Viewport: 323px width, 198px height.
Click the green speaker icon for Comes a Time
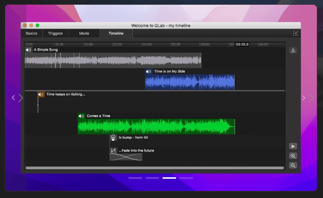coord(81,116)
